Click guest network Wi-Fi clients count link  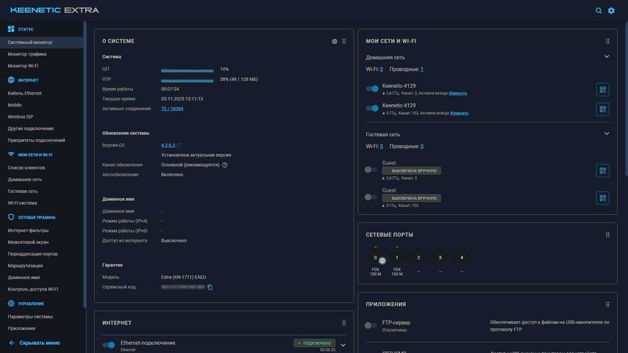[x=381, y=146]
